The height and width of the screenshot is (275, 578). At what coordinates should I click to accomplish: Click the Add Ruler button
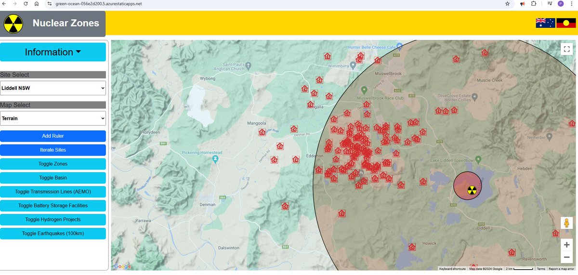point(53,136)
